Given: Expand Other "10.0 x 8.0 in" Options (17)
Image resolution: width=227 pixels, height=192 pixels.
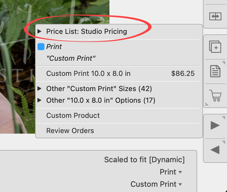Looking at the screenshot, I should point(100,100).
